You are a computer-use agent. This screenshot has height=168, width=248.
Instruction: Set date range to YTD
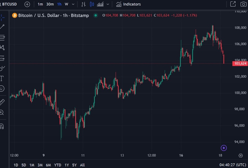coord(58,165)
